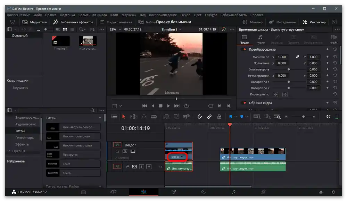
Task: Toggle loop playback
Action: (187, 106)
